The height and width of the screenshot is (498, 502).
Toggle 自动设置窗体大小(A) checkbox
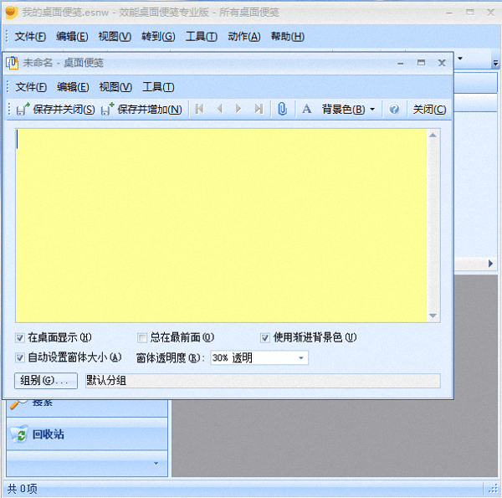pos(20,357)
